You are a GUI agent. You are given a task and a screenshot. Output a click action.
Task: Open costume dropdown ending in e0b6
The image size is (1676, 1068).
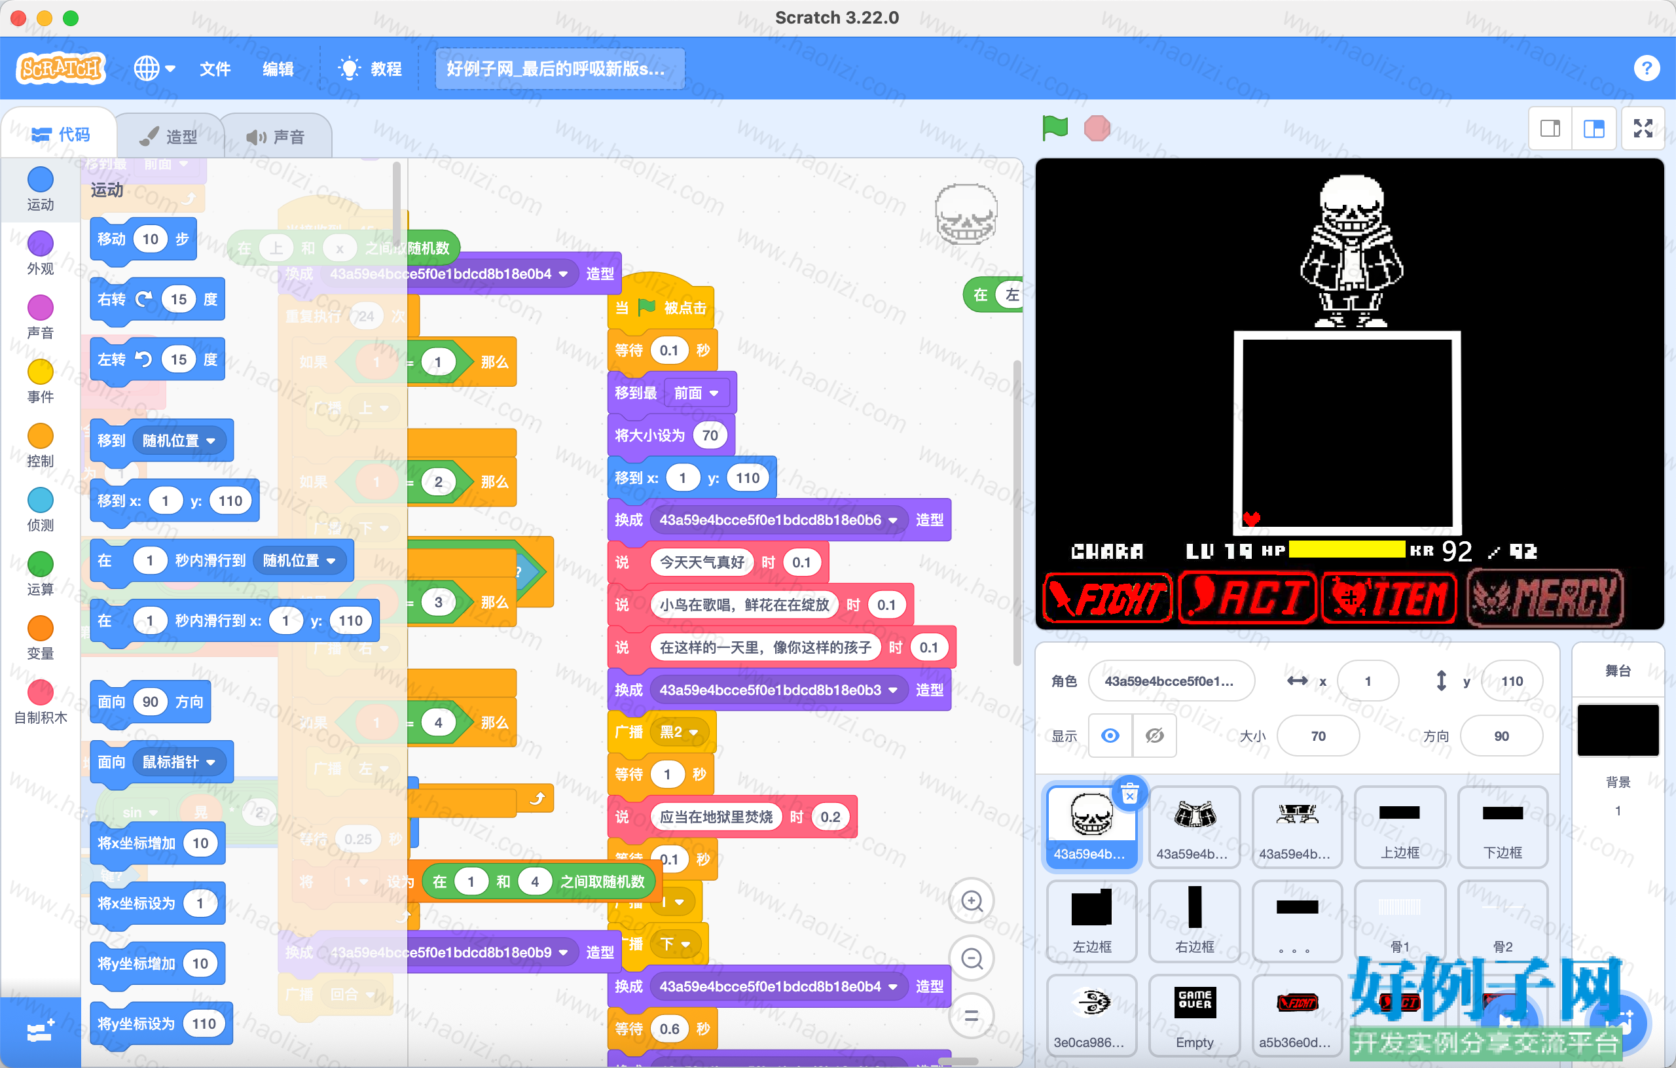pyautogui.click(x=778, y=520)
